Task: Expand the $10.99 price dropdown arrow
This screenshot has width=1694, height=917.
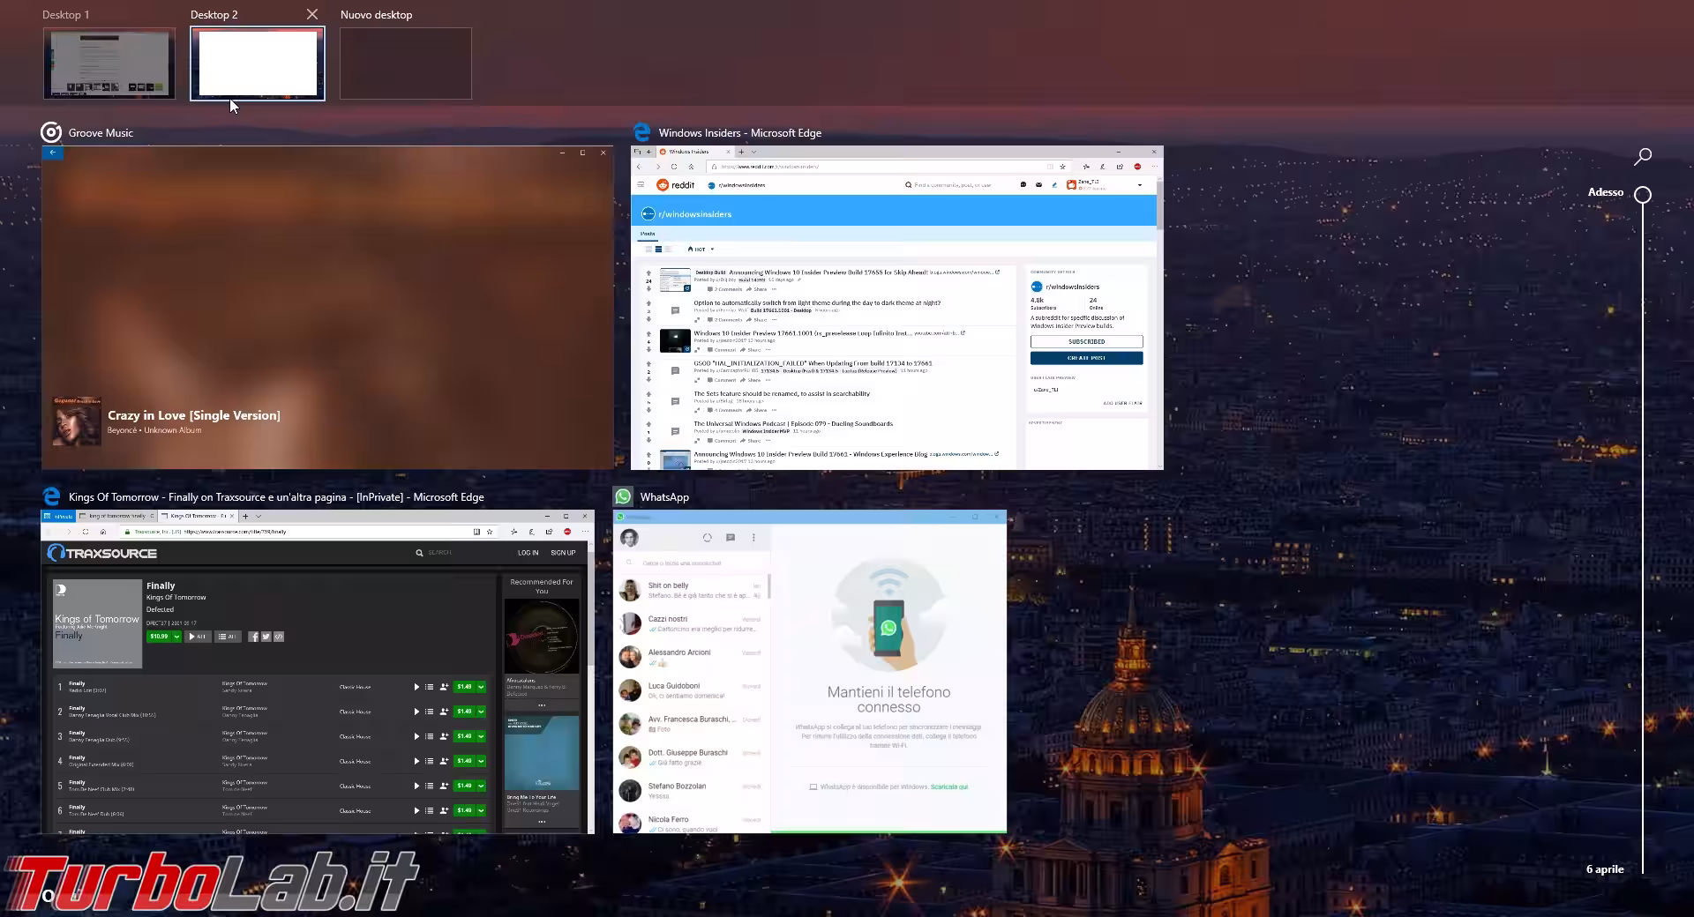Action: tap(176, 637)
